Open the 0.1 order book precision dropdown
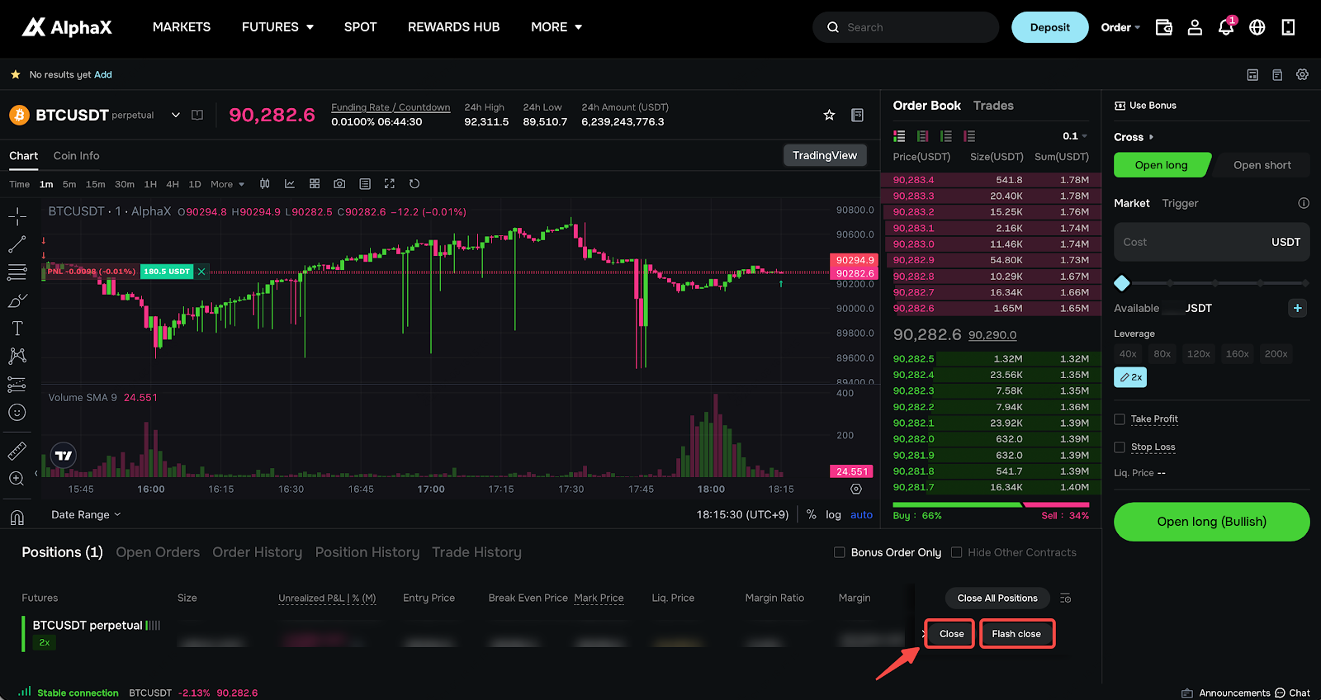The image size is (1321, 700). click(x=1075, y=136)
